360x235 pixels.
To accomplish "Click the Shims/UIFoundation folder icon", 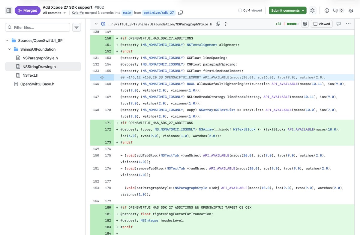I will pos(16,49).
